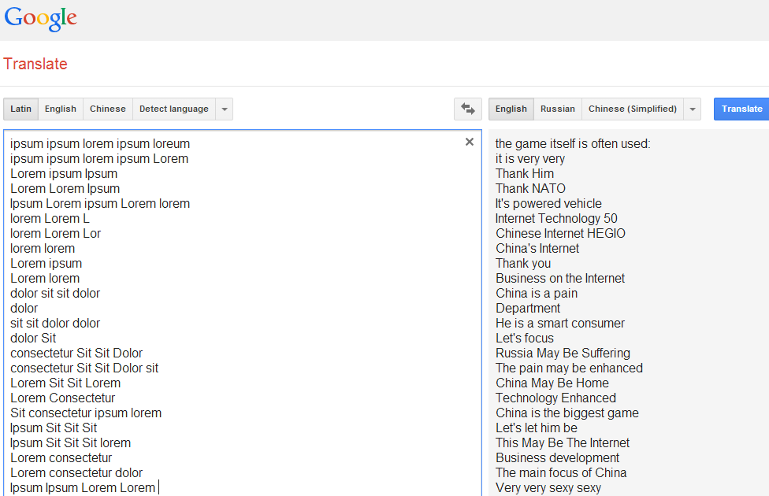This screenshot has width=769, height=496.
Task: Click translation 'China is a pain'
Action: tap(537, 293)
